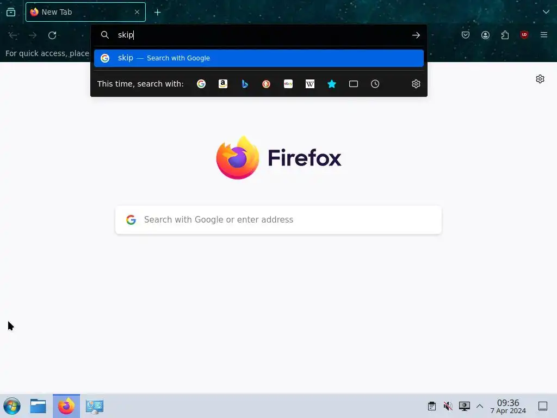Open the display/network tray icon
Screen dimensions: 557x418
coord(465,406)
